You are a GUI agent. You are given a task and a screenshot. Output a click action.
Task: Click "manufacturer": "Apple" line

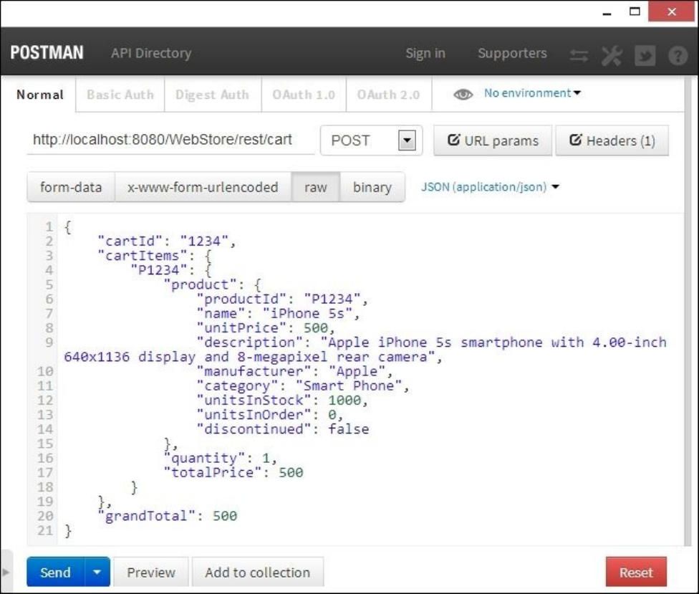294,371
